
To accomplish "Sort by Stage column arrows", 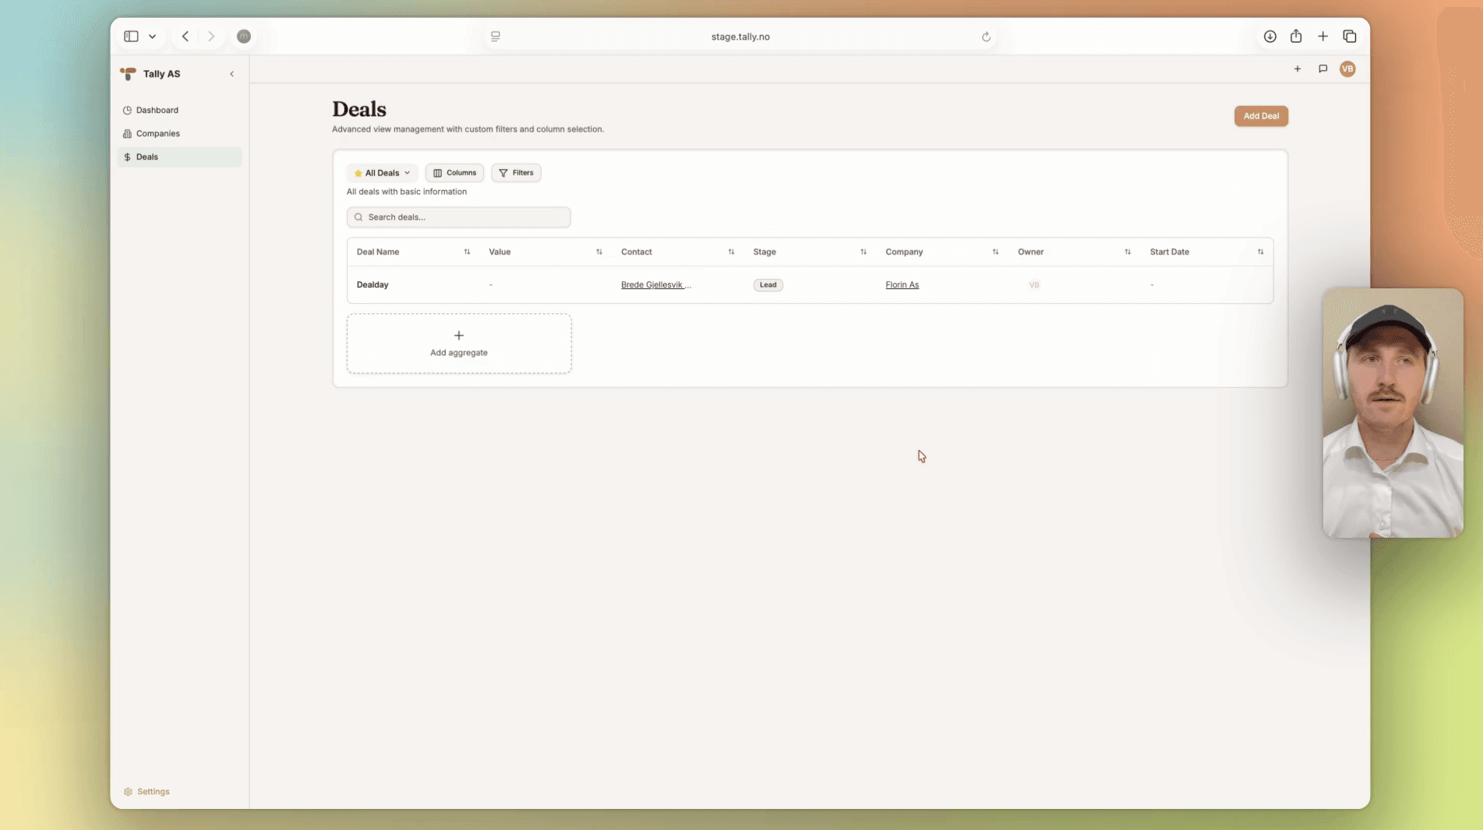I will point(863,252).
